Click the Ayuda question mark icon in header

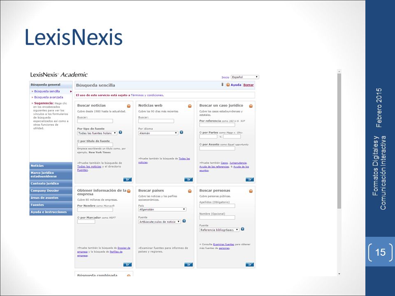click(228, 85)
